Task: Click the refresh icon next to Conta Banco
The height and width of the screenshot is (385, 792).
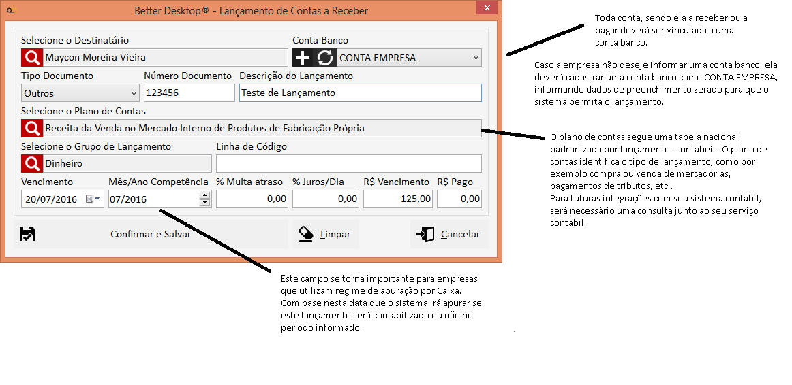Action: (325, 58)
